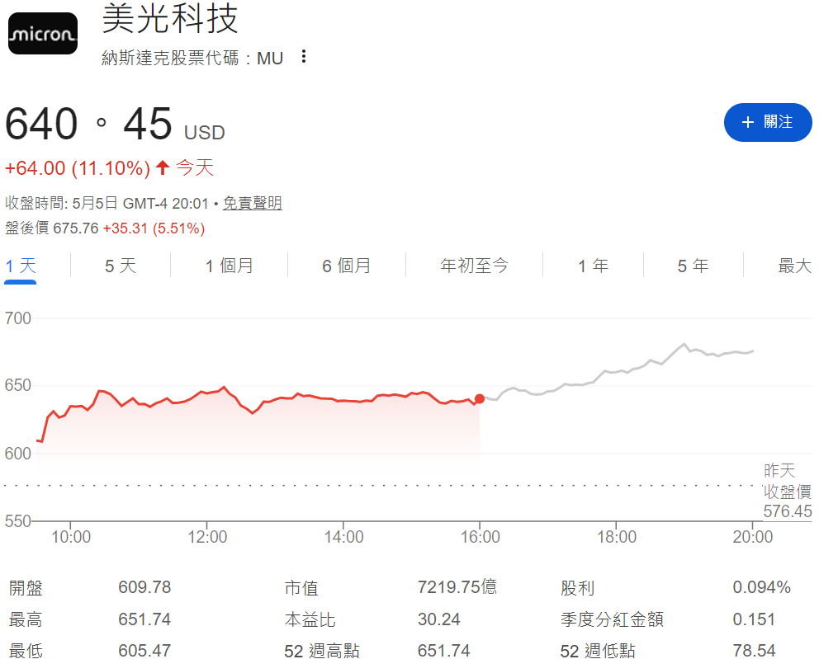Click the 10:00 time axis label

click(x=71, y=536)
